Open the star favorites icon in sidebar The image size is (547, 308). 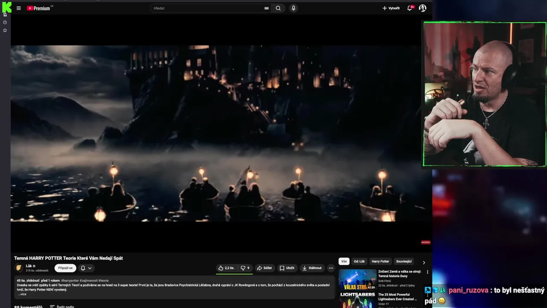point(5,30)
